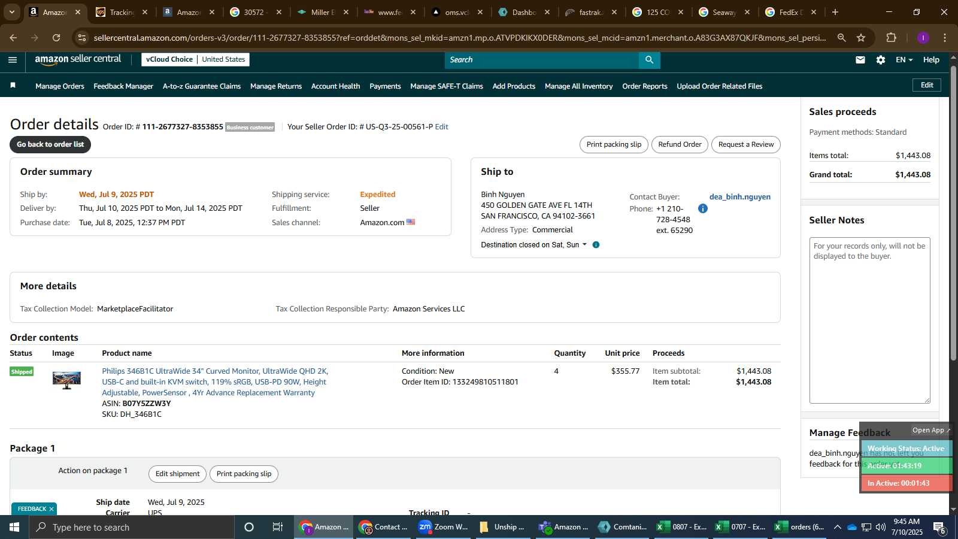Open the EN language dropdown
The width and height of the screenshot is (958, 539).
(x=904, y=60)
